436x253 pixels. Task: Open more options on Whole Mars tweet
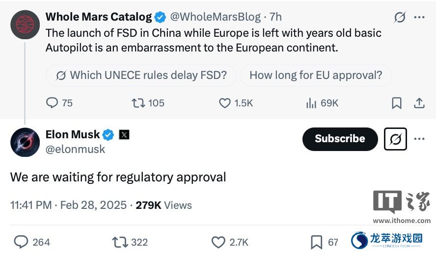[x=419, y=17]
